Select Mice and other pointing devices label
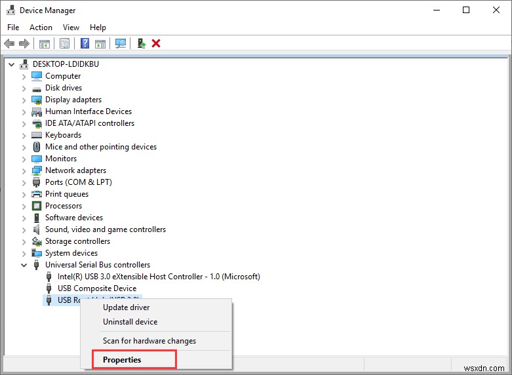 tap(101, 147)
